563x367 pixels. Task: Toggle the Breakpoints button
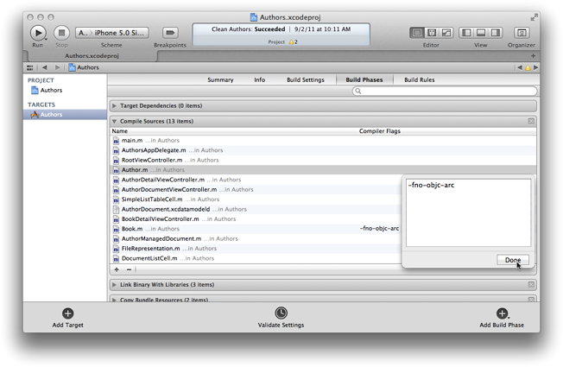click(x=169, y=33)
